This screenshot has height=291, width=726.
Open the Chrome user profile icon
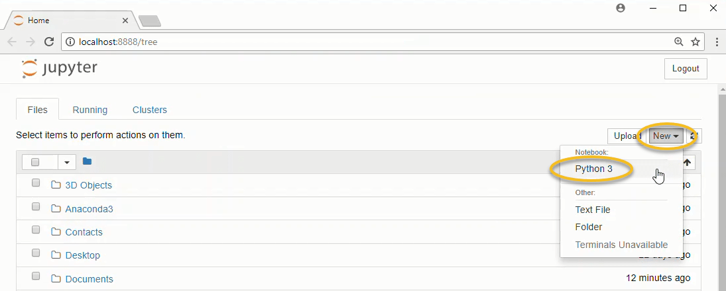pos(621,8)
